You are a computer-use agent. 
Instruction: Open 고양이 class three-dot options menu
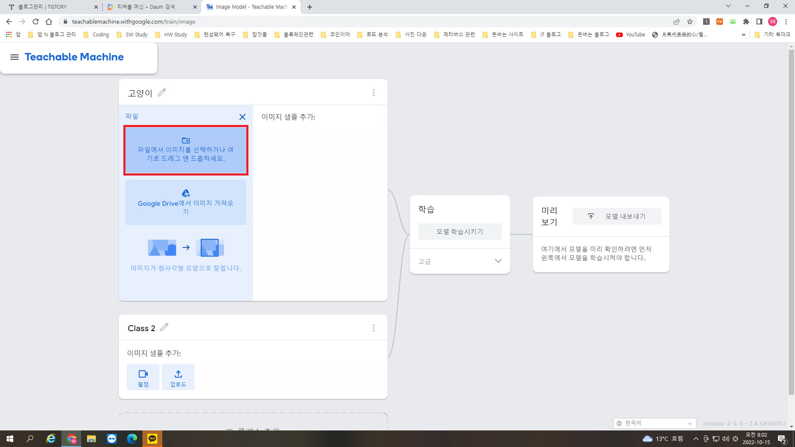373,93
